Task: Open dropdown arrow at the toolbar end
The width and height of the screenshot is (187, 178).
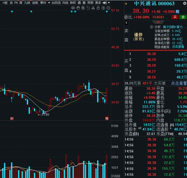Action: coord(109,3)
